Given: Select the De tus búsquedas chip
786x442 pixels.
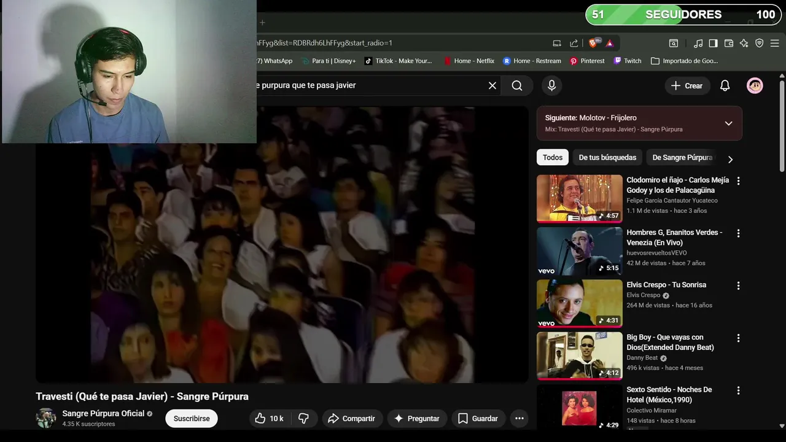Looking at the screenshot, I should tap(607, 157).
